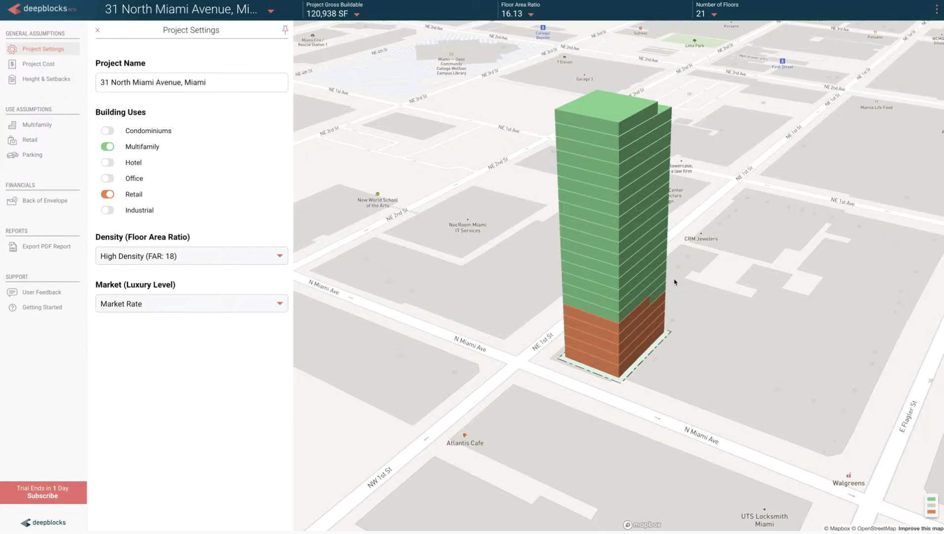
Task: Open the Density Floor Area Ratio dropdown
Action: [x=191, y=256]
